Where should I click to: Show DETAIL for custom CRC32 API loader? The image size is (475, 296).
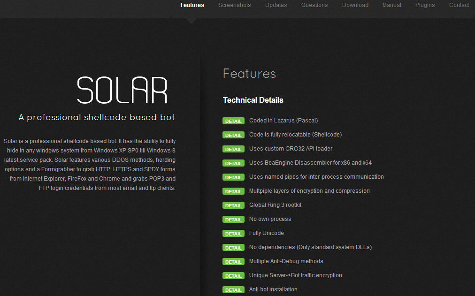[233, 149]
